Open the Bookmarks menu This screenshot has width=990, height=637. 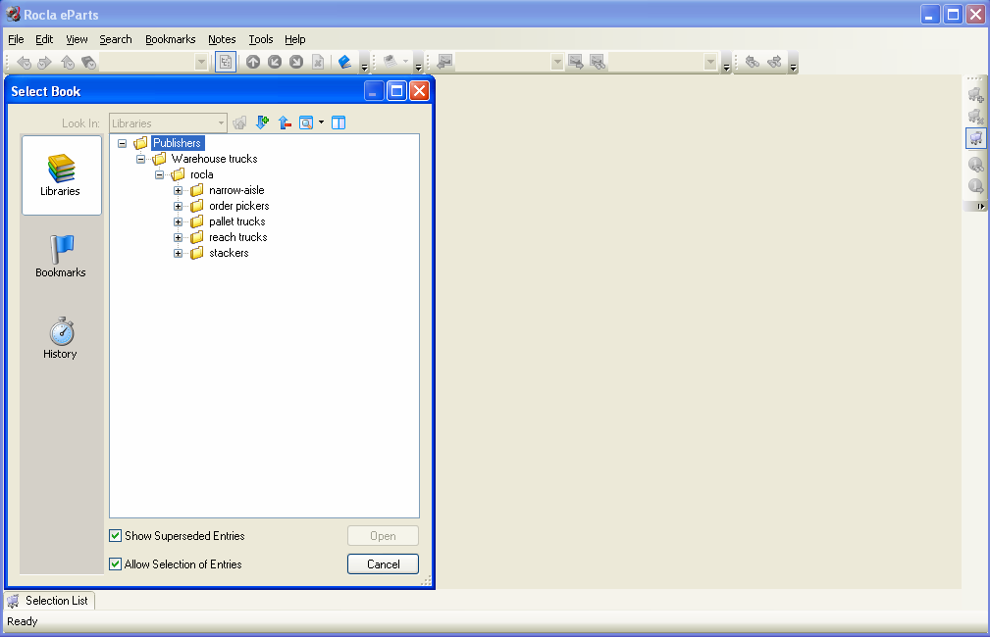pos(171,39)
